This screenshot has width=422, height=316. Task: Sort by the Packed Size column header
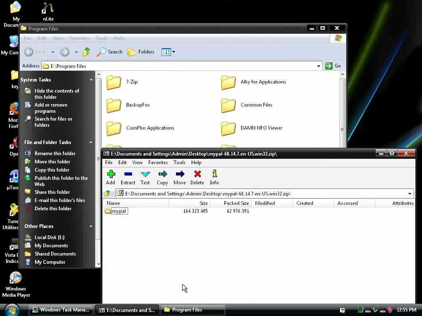tap(231, 203)
